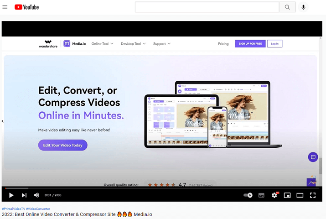Start voice search with microphone icon

click(303, 7)
